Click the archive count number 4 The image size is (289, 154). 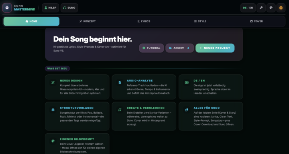coord(188,48)
